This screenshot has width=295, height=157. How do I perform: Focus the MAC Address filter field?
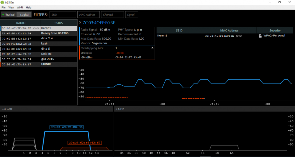[x=88, y=15]
